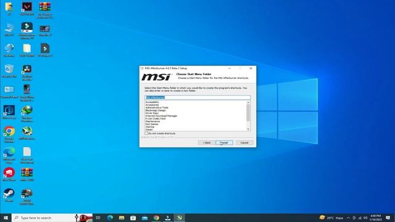
Task: Select the Steam desktop shortcut
Action: point(9,195)
